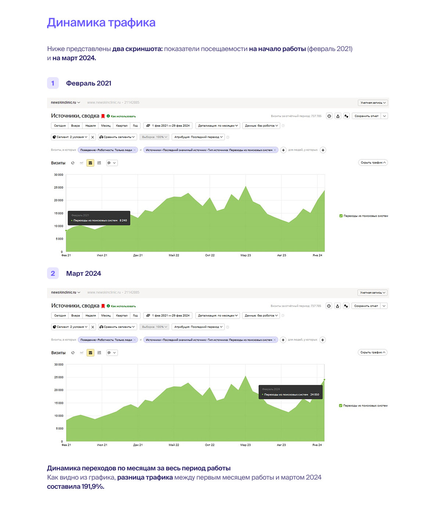Select the Квартал period tab in the first report

pos(122,126)
